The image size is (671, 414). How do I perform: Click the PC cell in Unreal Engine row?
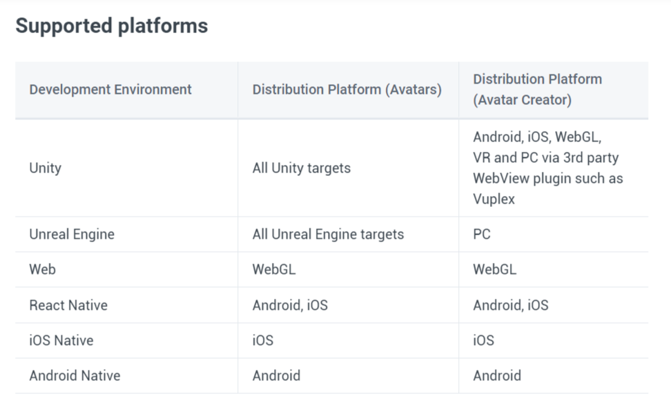[x=482, y=235]
